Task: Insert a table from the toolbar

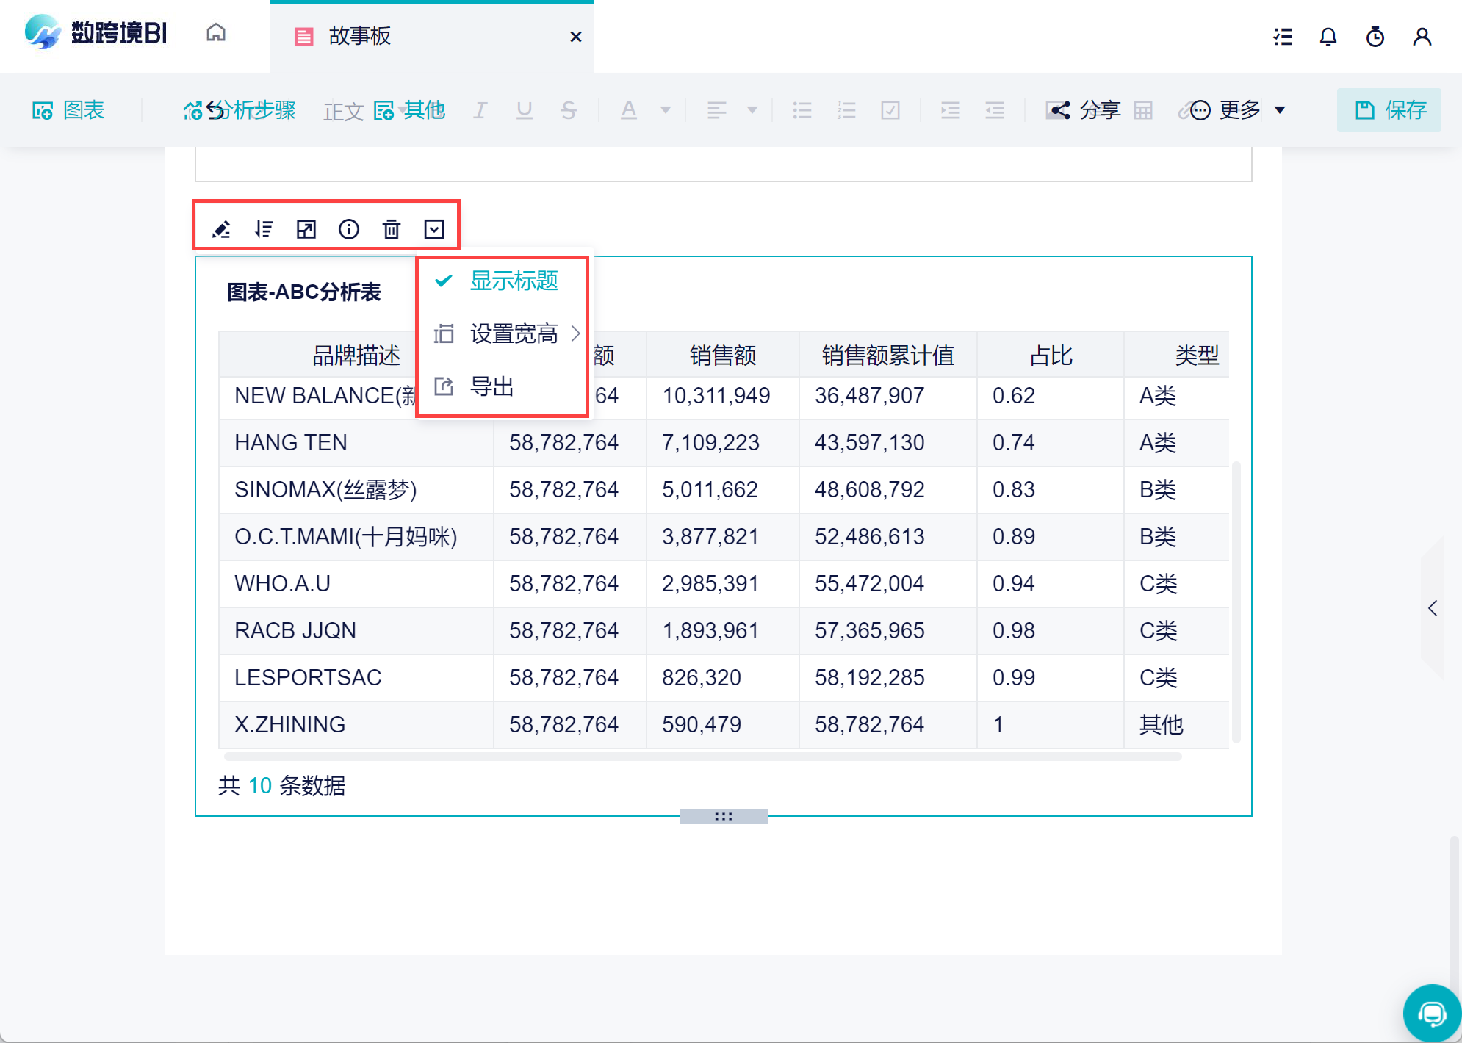Action: tap(1143, 110)
